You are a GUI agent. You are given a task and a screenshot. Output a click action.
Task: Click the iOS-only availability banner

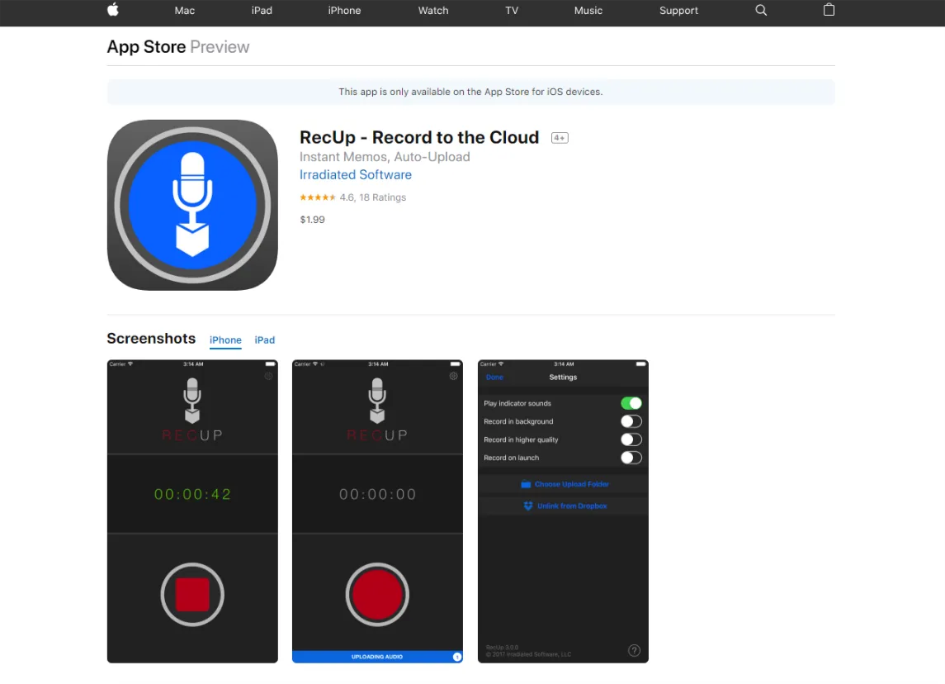pos(470,92)
